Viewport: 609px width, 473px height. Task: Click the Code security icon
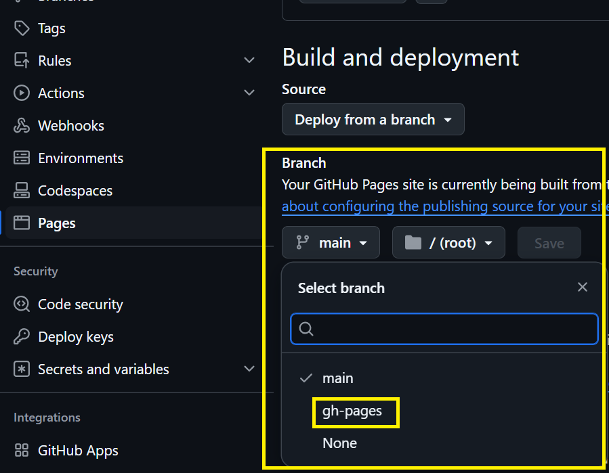22,305
